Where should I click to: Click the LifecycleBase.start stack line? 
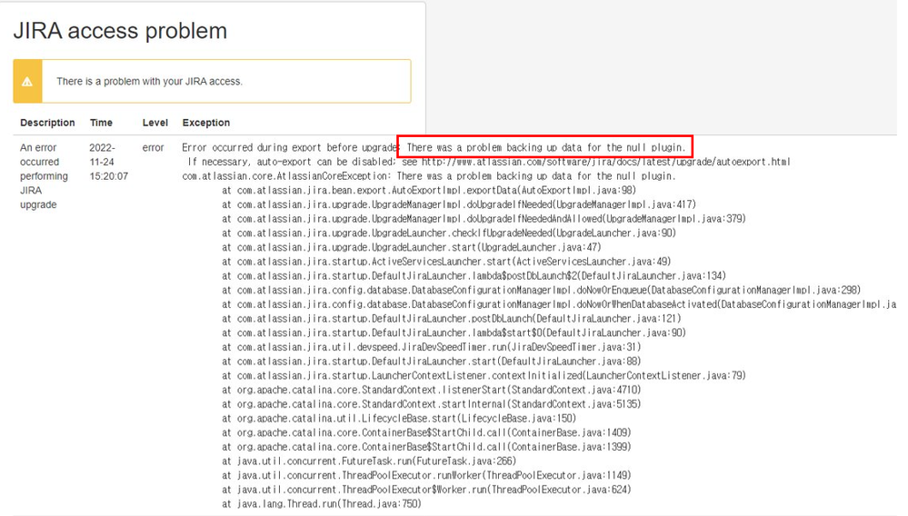click(x=399, y=418)
